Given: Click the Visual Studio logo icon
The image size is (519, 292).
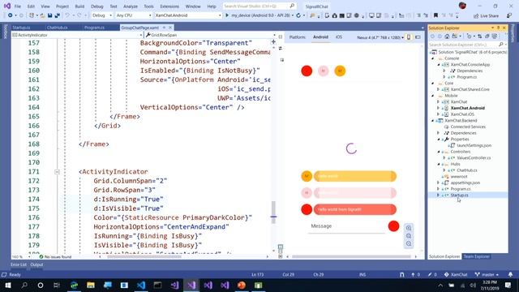Looking at the screenshot, I should [x=7, y=6].
